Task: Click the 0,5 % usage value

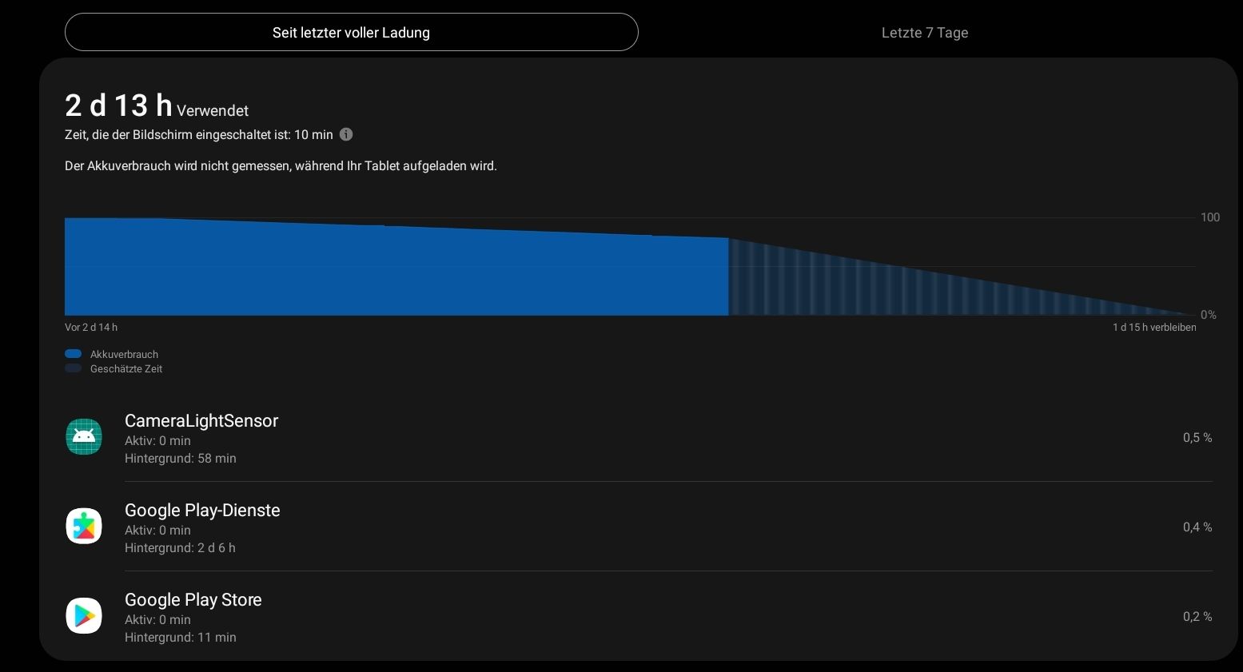Action: (x=1197, y=438)
